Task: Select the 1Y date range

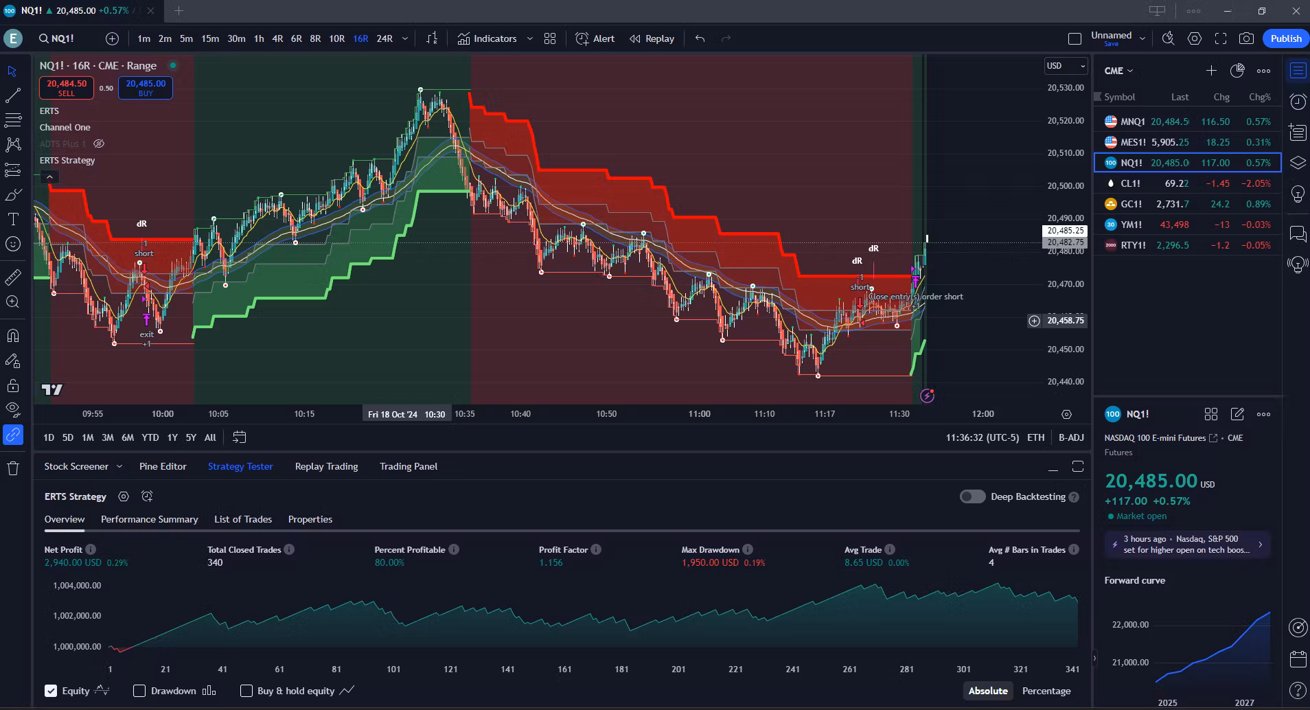Action: point(172,437)
